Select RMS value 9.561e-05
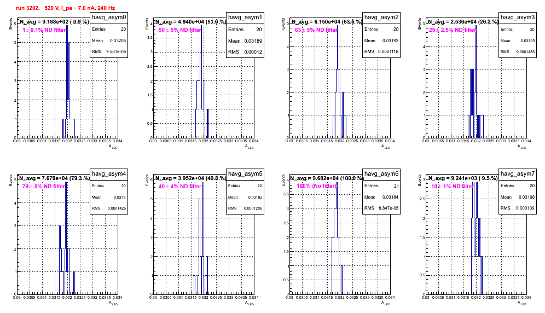The height and width of the screenshot is (313, 545). [x=116, y=51]
